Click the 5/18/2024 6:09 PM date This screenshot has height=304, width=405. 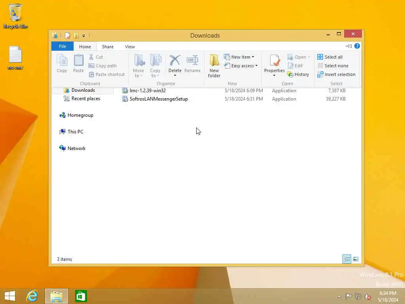pos(244,91)
